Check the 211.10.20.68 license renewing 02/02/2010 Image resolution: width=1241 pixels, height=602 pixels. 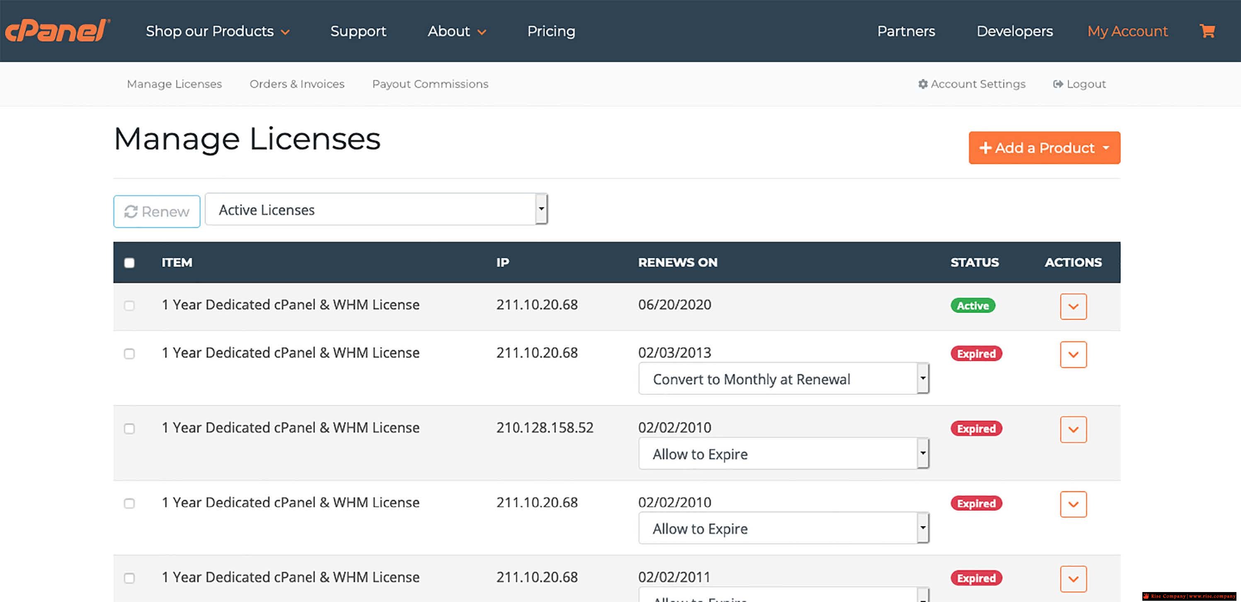129,503
